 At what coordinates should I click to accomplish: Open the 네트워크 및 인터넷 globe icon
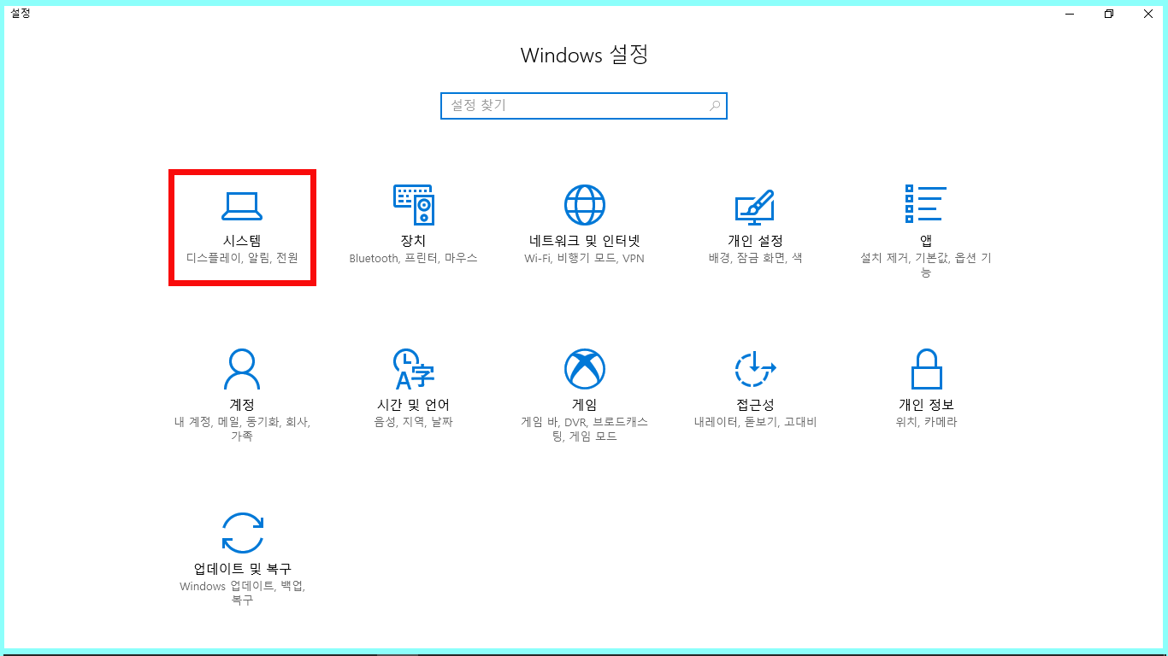pos(585,205)
